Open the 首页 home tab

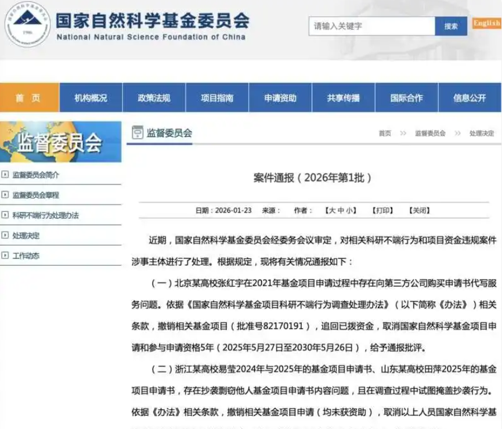pos(30,98)
